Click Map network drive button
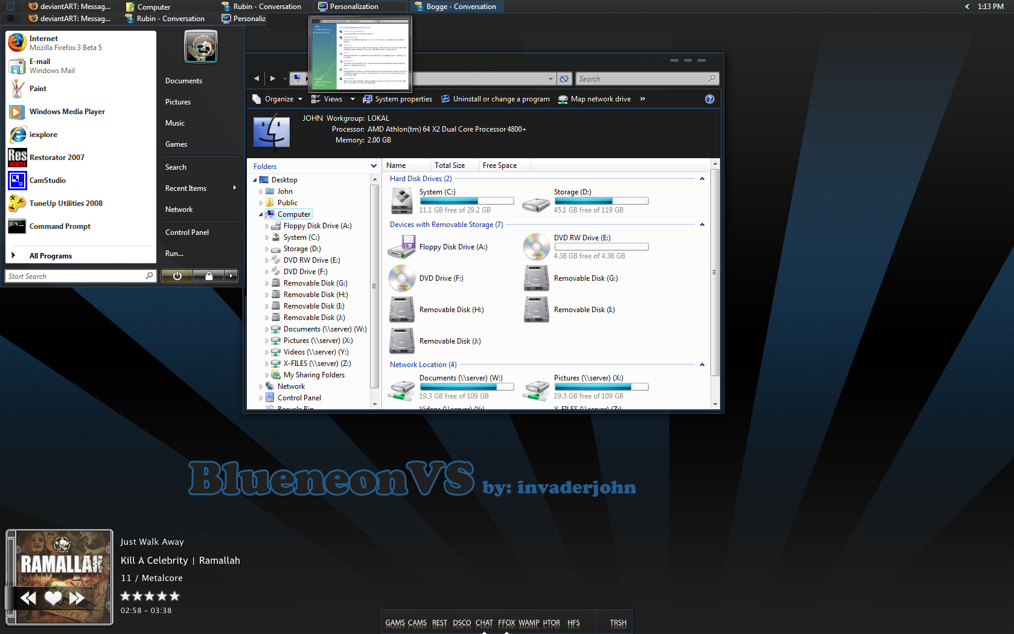This screenshot has height=634, width=1014. pos(595,99)
